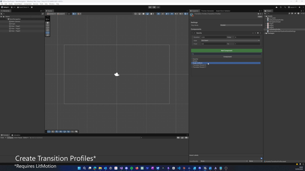Image resolution: width=305 pixels, height=171 pixels.
Task: Open the undo history icon
Action: pyautogui.click(x=281, y=7)
